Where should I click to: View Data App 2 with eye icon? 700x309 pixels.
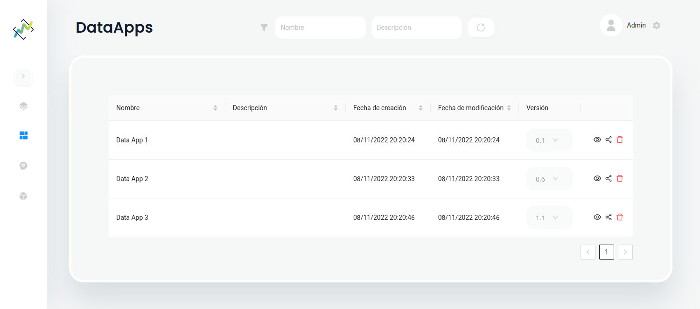click(x=597, y=178)
